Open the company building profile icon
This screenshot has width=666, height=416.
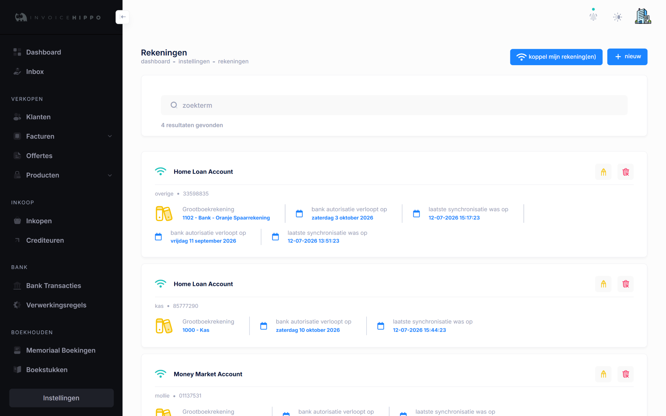[x=643, y=16]
